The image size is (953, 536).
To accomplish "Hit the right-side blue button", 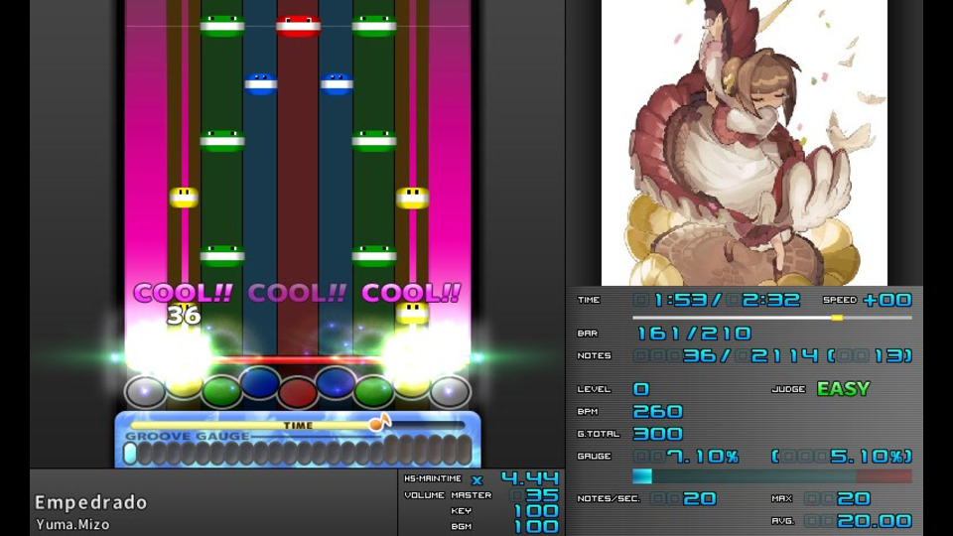I will tap(336, 382).
